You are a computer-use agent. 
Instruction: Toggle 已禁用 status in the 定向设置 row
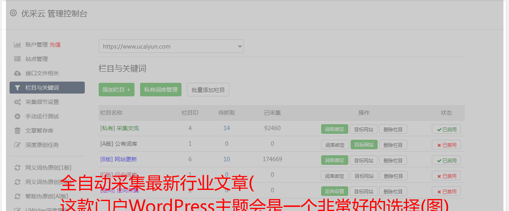pos(447,191)
